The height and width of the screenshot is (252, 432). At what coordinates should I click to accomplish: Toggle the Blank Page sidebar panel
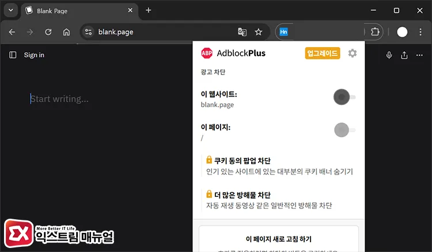(x=13, y=55)
